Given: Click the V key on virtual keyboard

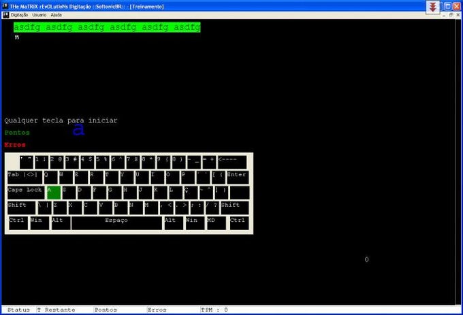Looking at the screenshot, I should [106, 208].
